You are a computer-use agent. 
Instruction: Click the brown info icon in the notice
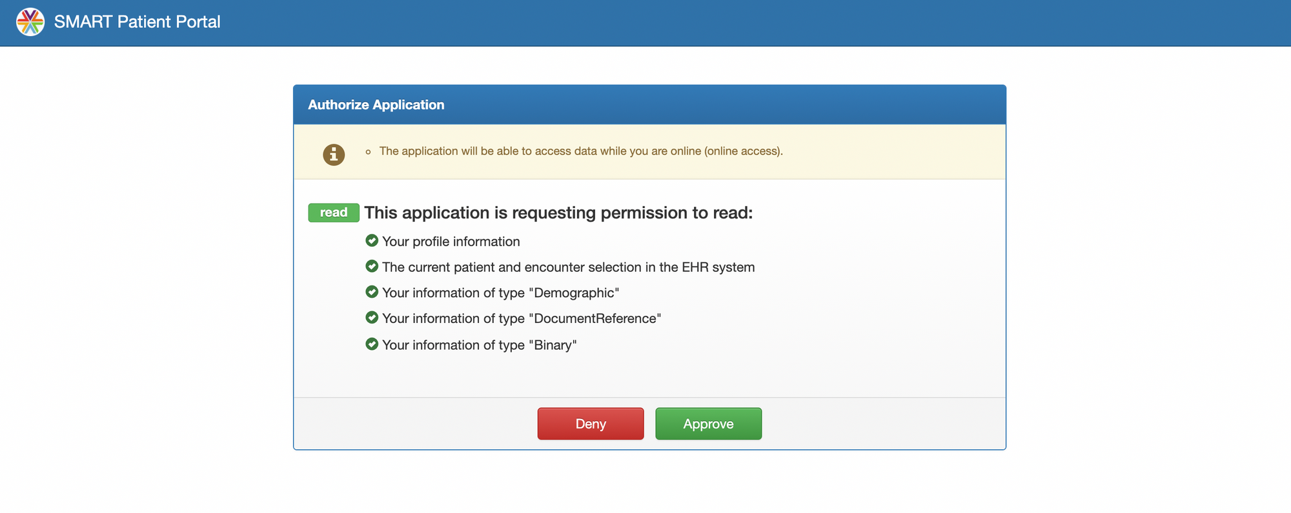pos(334,155)
